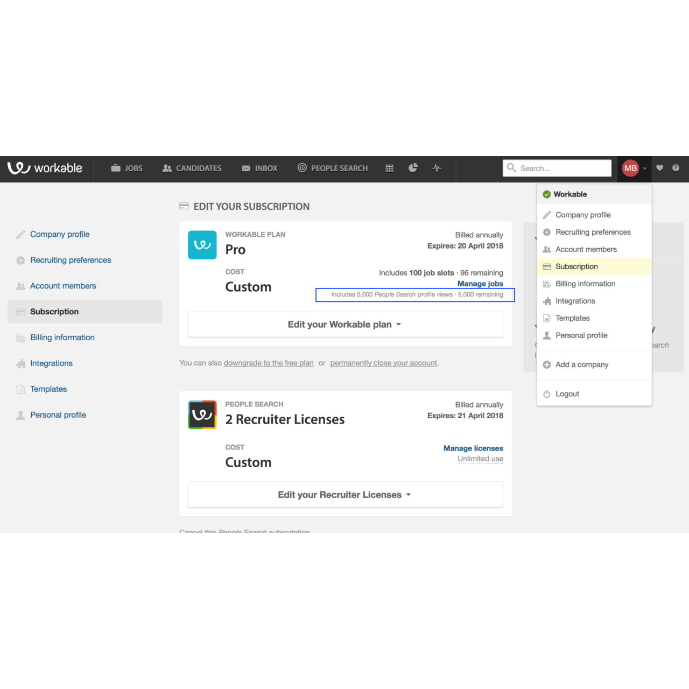Viewport: 689px width, 689px height.
Task: Open the help question mark icon
Action: 676,168
